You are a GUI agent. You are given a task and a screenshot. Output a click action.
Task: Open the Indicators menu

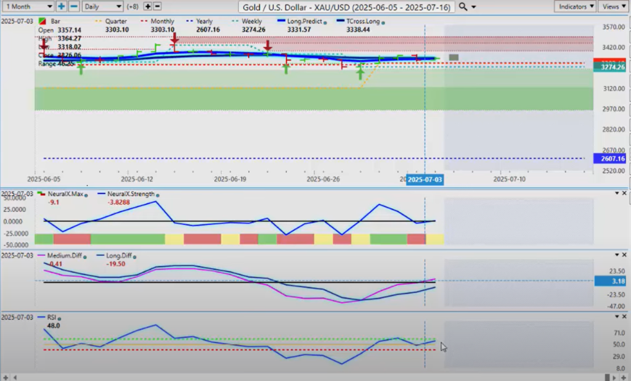pyautogui.click(x=574, y=6)
